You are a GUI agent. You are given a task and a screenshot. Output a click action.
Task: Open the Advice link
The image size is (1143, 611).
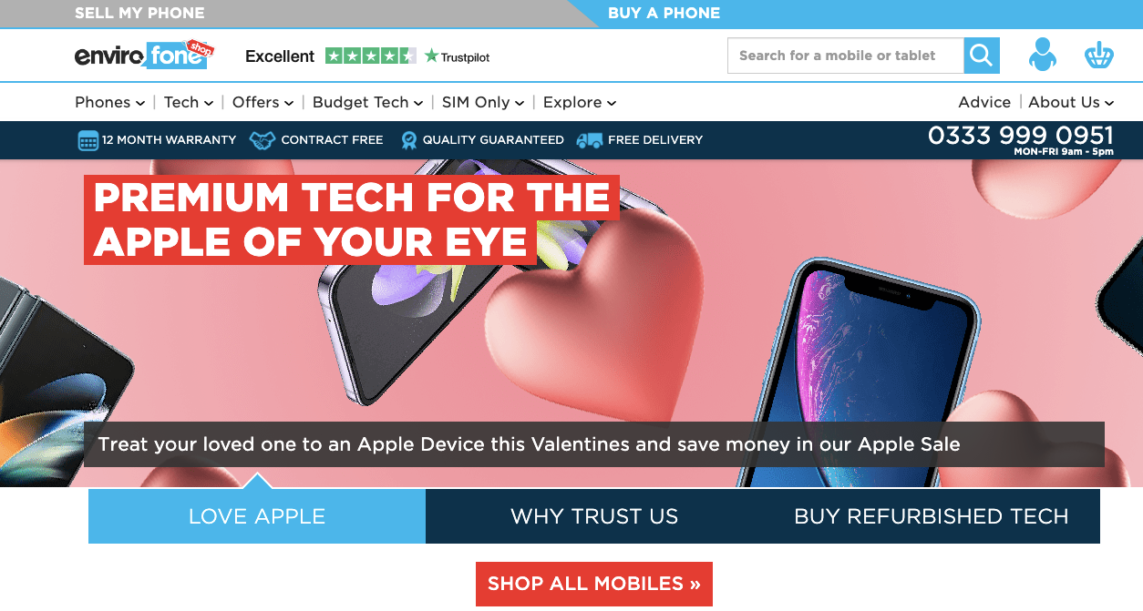click(x=984, y=102)
